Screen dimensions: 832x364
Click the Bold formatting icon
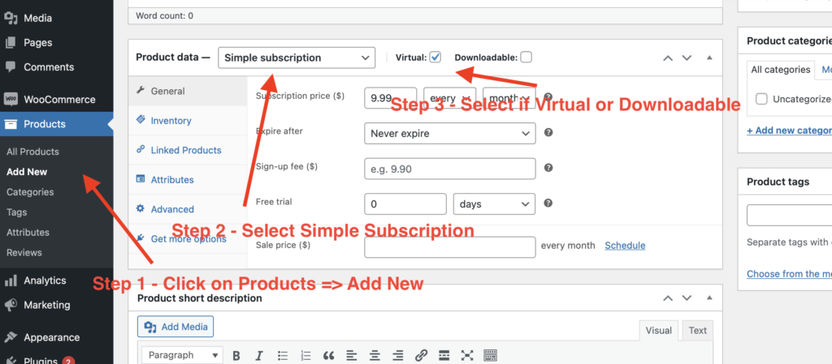pyautogui.click(x=236, y=355)
